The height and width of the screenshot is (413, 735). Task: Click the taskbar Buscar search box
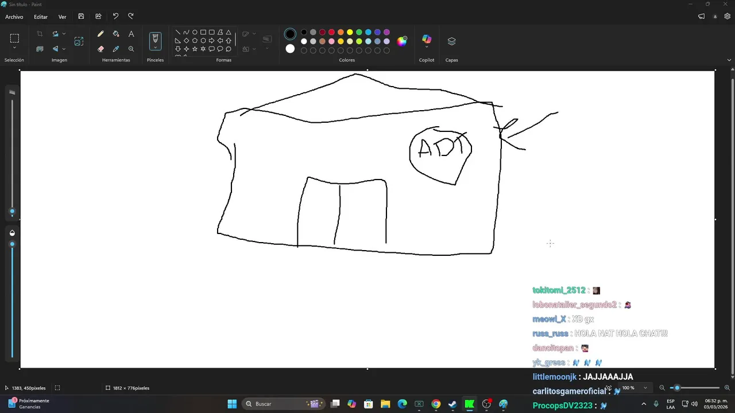pyautogui.click(x=284, y=404)
